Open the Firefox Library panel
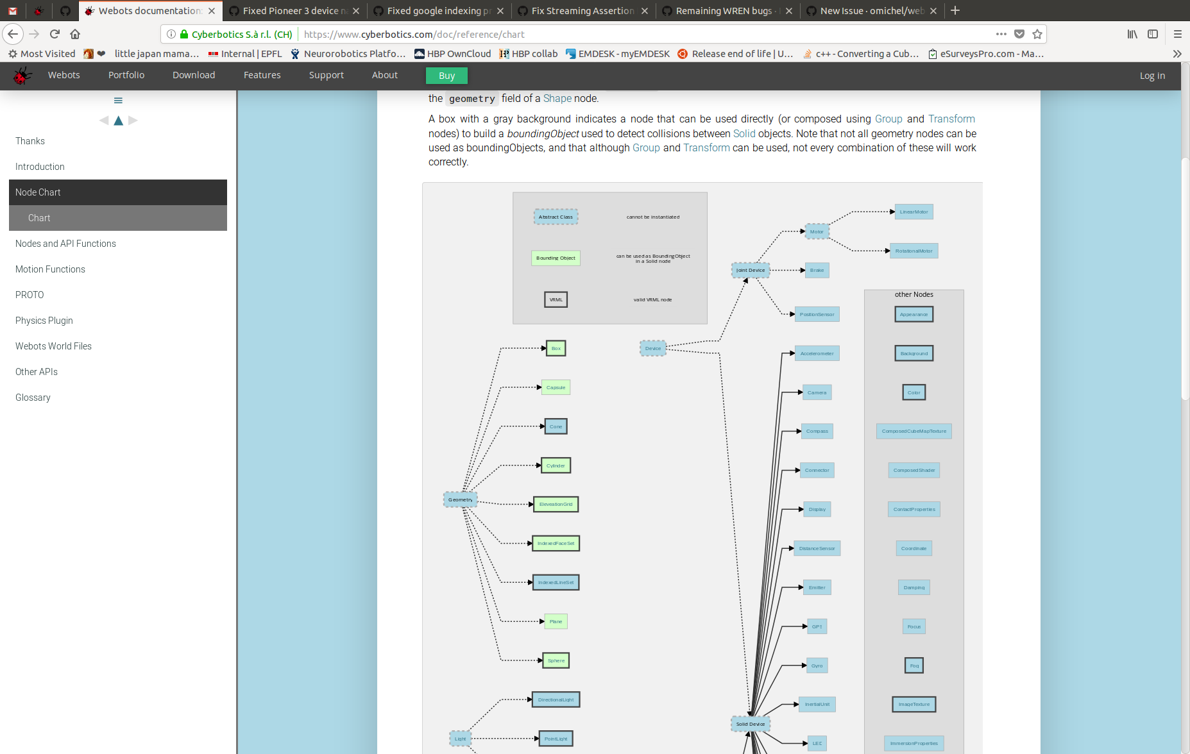 coord(1132,34)
